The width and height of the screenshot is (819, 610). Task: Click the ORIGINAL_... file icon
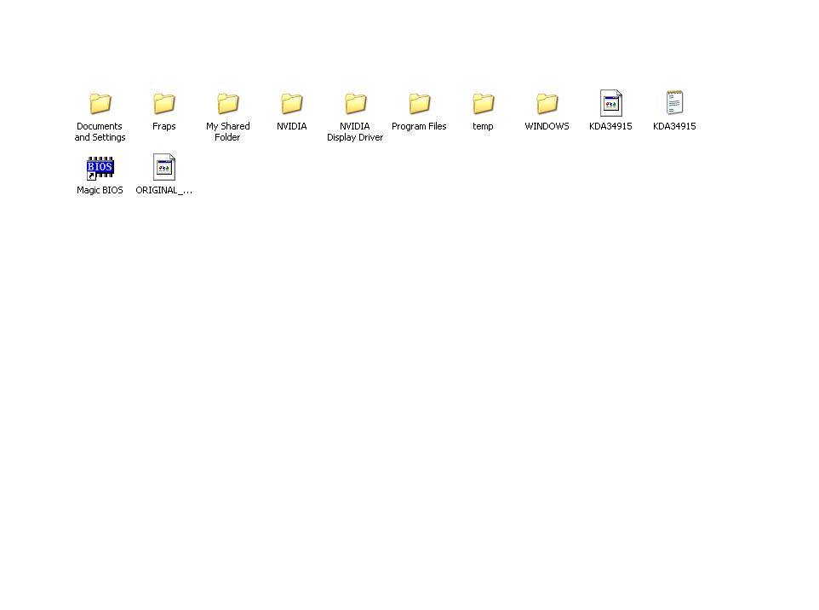[163, 168]
